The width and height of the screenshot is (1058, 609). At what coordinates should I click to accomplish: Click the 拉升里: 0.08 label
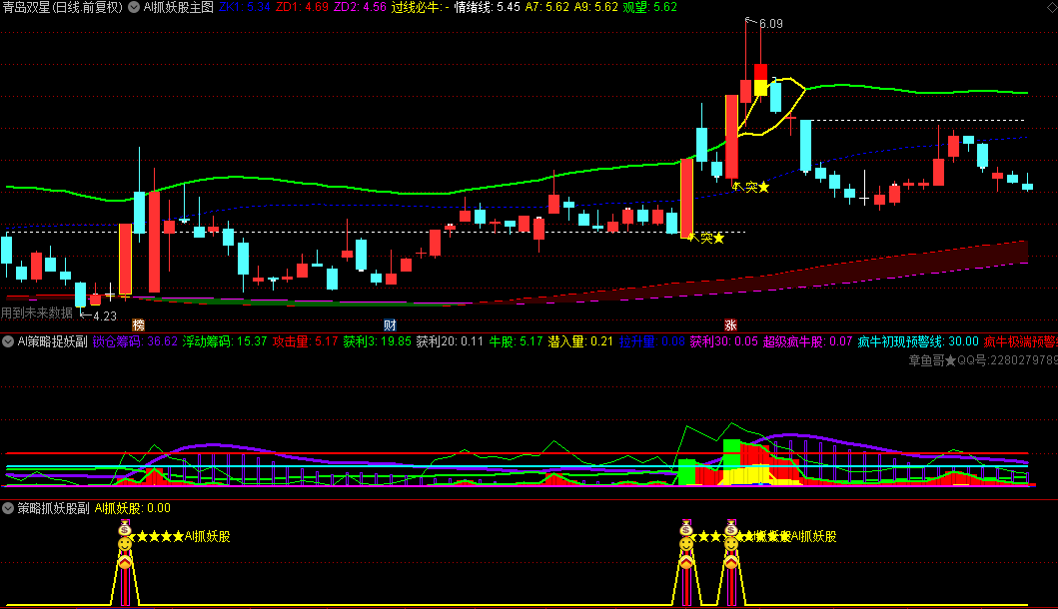coord(651,341)
